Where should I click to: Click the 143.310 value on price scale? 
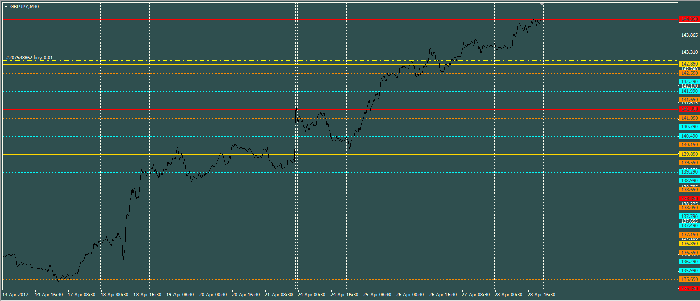(x=689, y=52)
